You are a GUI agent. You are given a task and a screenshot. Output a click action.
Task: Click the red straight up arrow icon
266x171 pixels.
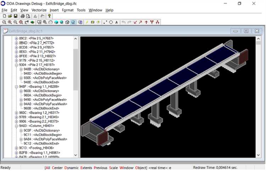[x=146, y=22]
